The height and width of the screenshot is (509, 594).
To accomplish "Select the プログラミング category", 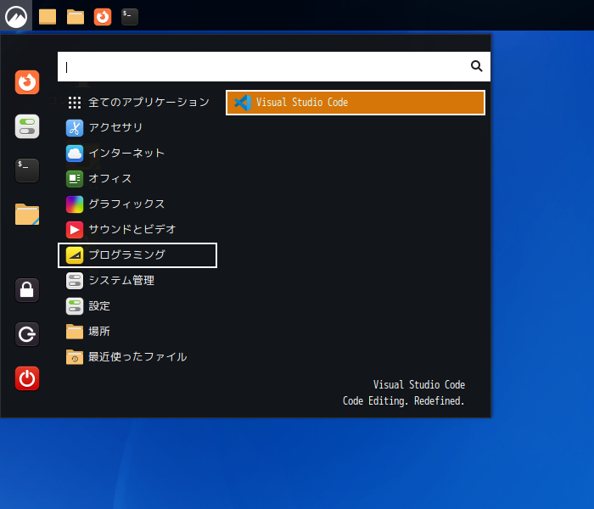I will click(x=137, y=255).
